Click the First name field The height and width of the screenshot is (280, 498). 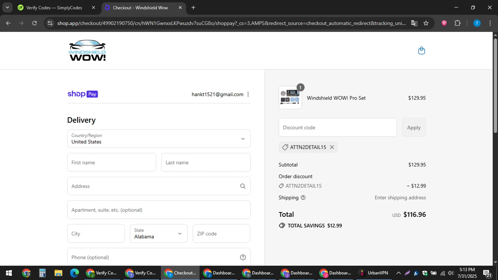click(112, 162)
